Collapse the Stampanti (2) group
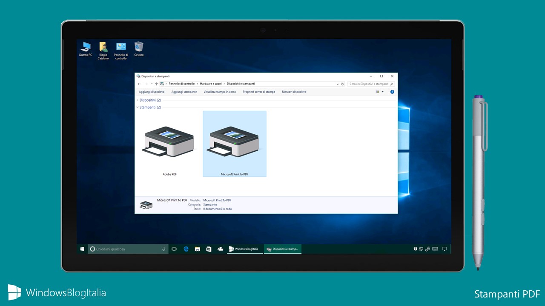The width and height of the screenshot is (545, 306). (x=137, y=108)
